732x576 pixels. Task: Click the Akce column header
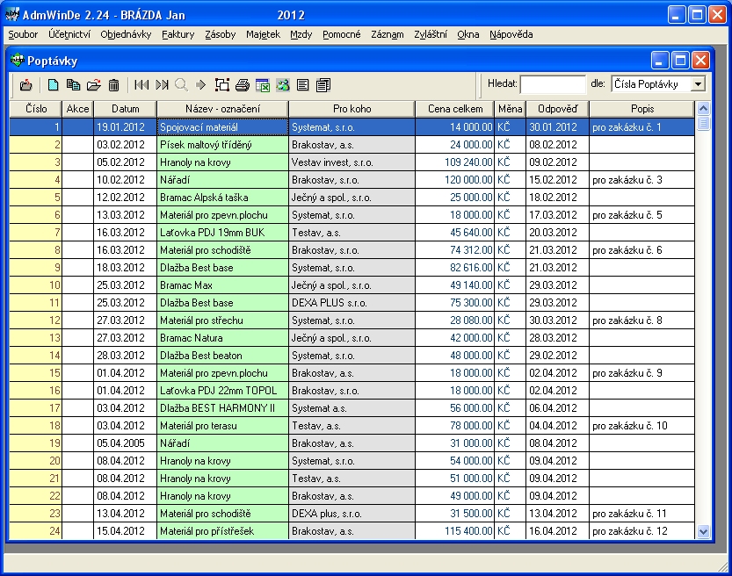tap(77, 109)
